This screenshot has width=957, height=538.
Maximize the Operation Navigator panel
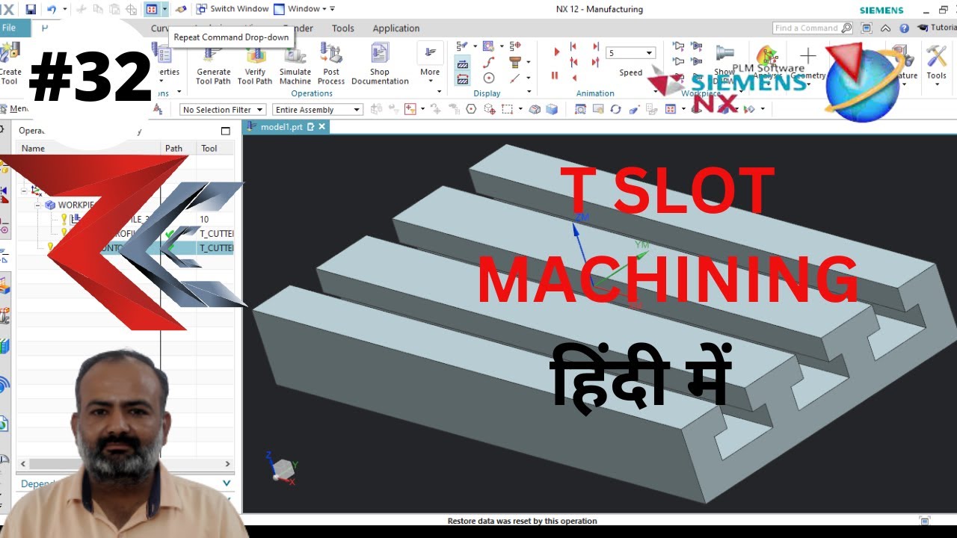226,131
